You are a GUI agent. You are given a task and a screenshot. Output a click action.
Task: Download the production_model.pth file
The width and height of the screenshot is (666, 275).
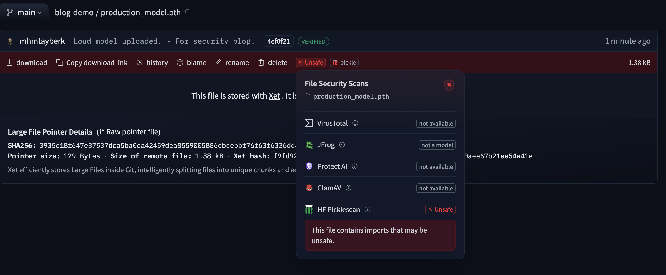[x=27, y=62]
